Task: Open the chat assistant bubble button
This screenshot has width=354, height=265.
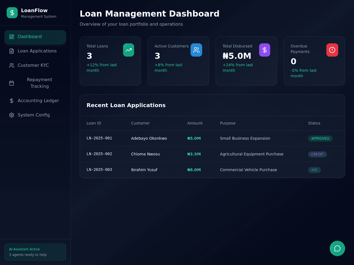Action: point(337,248)
